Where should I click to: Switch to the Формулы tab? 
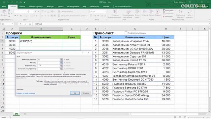pos(50,7)
